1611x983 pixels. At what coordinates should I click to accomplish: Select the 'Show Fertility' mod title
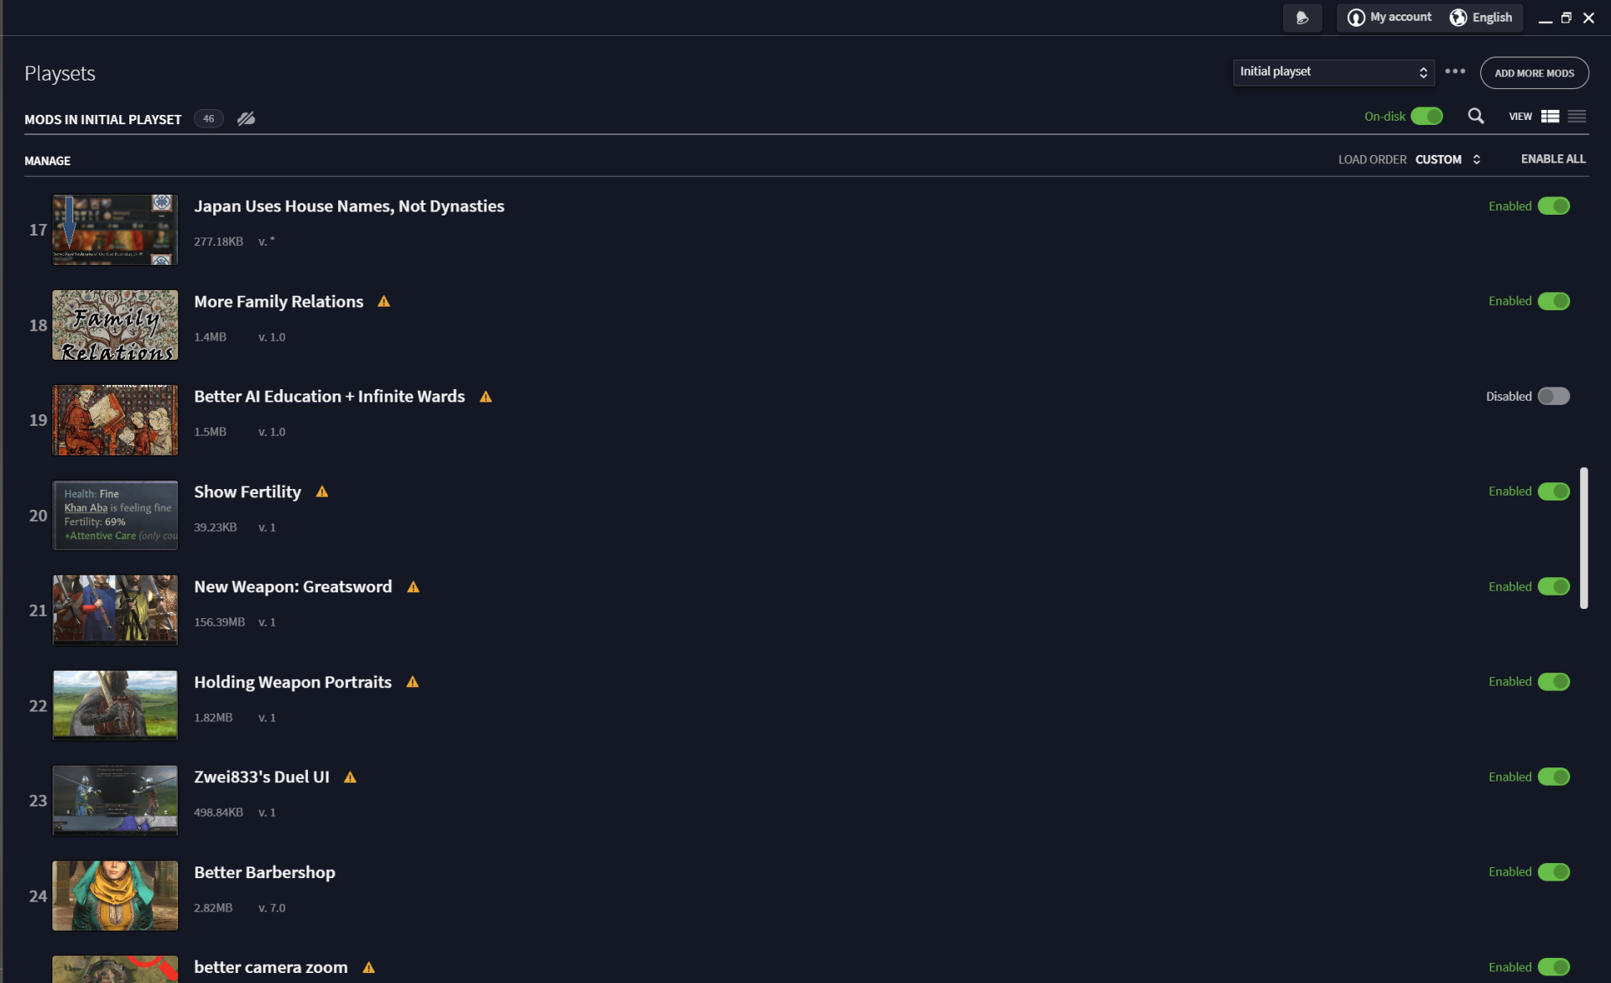point(248,492)
